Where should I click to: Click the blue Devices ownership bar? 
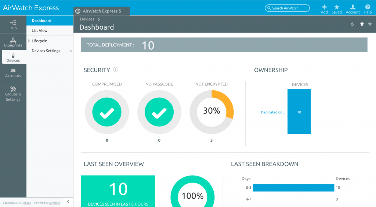[x=299, y=111]
